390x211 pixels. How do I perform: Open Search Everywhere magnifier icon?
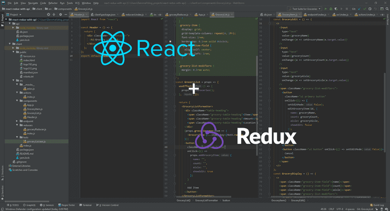tap(387, 9)
